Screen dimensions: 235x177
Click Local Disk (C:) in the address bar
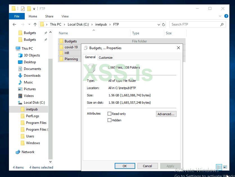(x=78, y=24)
